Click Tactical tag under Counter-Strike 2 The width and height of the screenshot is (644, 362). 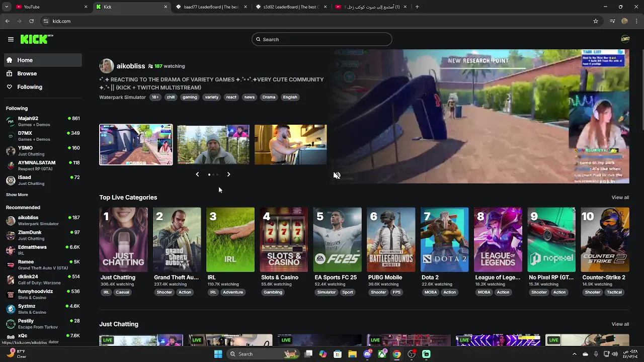point(614,292)
